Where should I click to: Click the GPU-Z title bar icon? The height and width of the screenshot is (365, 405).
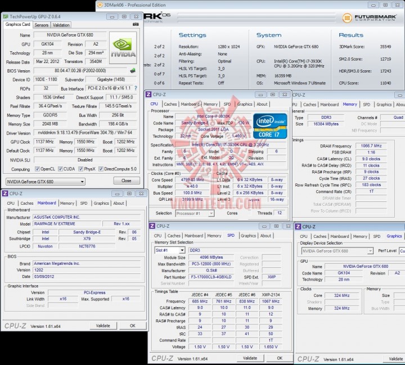tap(6, 16)
